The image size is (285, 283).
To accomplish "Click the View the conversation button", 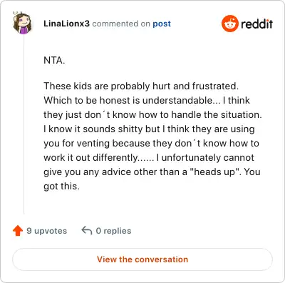I will pyautogui.click(x=142, y=259).
